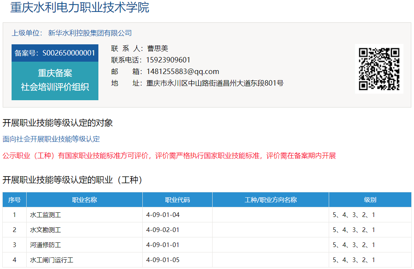Screen dimensions: 414x269
Task: Click contact name 曹思美
Action: 157,49
